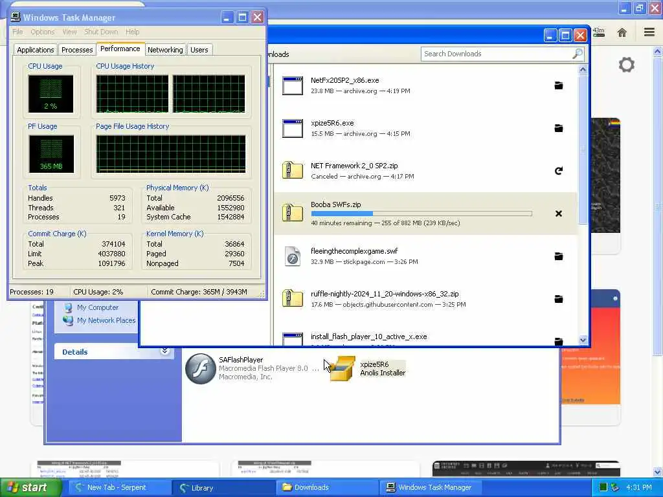Click status text Commit Charge: 365M / 3943M
The image size is (663, 497).
[x=199, y=292]
